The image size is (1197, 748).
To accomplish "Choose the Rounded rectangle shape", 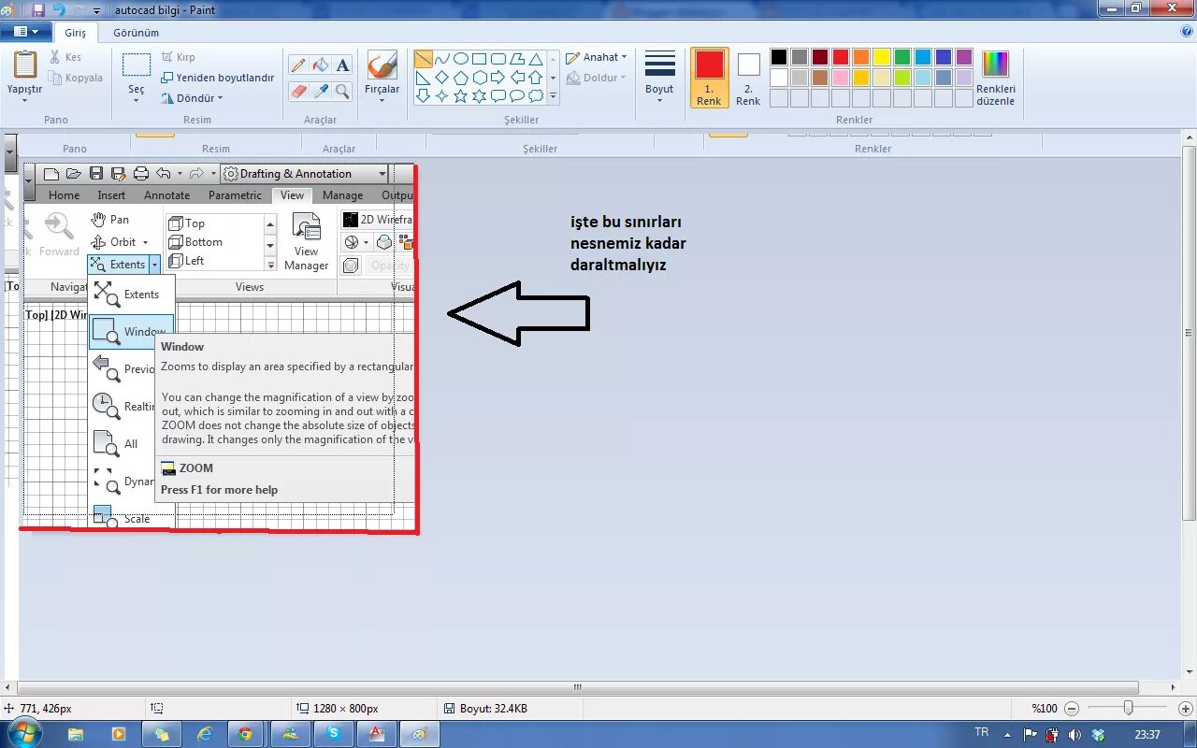I will pyautogui.click(x=498, y=59).
